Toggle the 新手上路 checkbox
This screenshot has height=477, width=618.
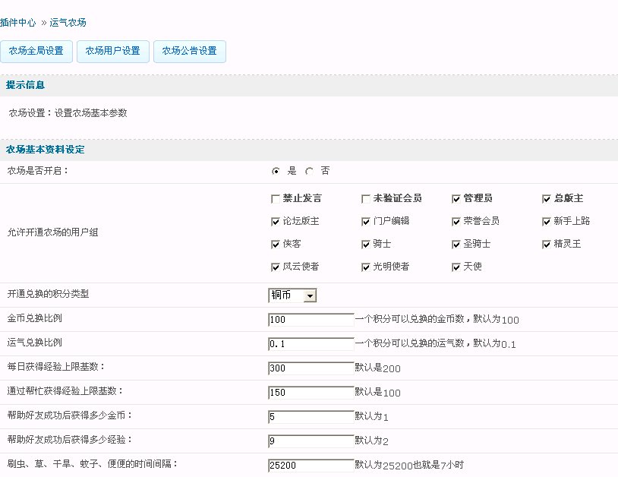[x=547, y=222]
